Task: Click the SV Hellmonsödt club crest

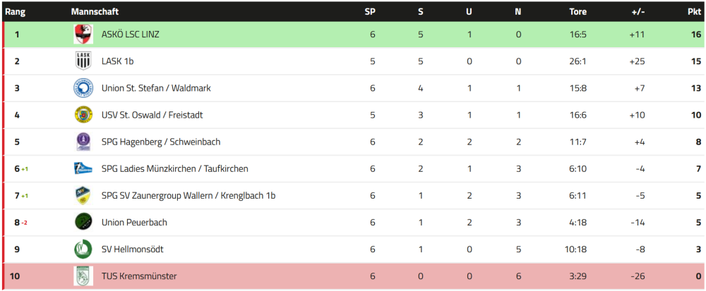Action: pos(83,249)
